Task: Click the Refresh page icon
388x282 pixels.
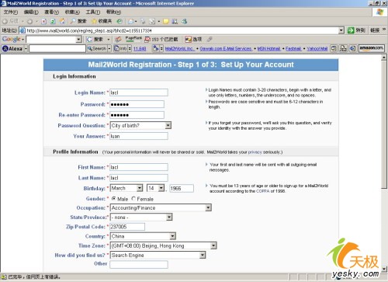Action: (x=53, y=21)
